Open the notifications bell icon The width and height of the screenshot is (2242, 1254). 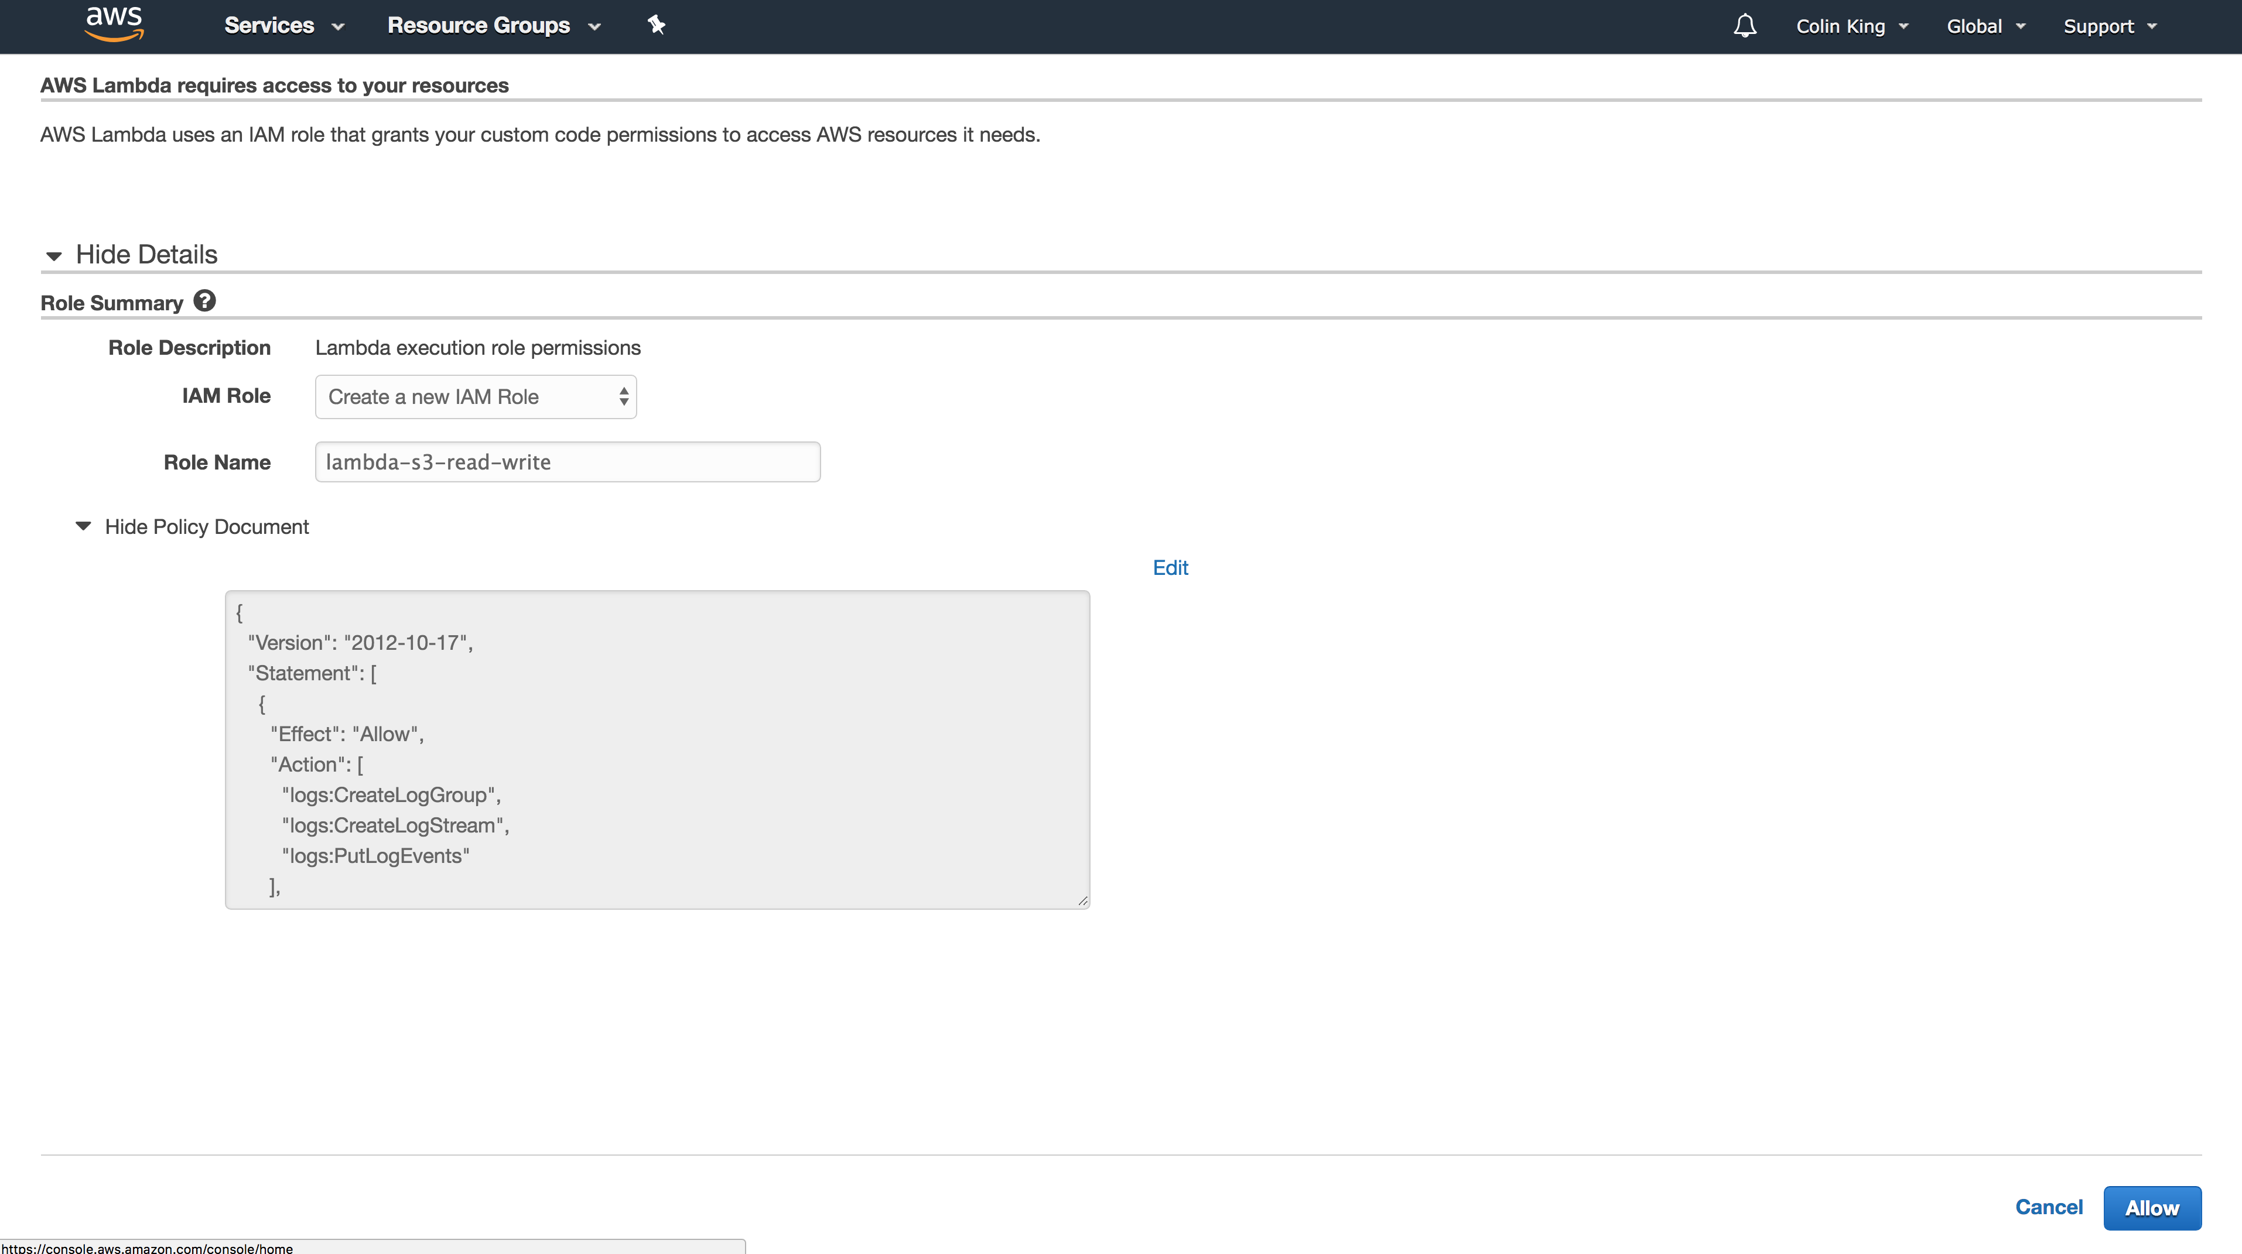click(x=1744, y=25)
